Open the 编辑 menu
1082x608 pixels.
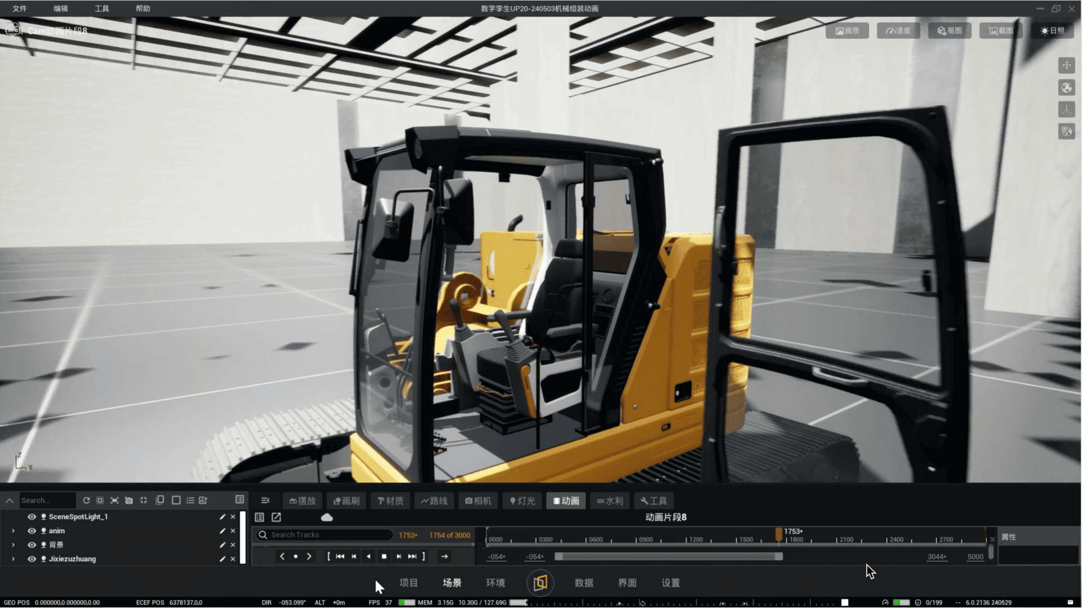[60, 8]
